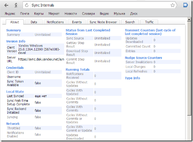Screen dimensions: 193x142
Task: Go to the Search tab
Action: point(130,22)
